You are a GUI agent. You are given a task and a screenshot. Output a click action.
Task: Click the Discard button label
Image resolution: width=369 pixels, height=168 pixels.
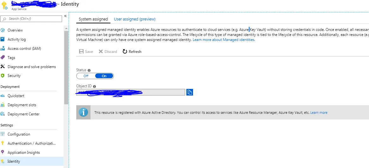coord(111,52)
